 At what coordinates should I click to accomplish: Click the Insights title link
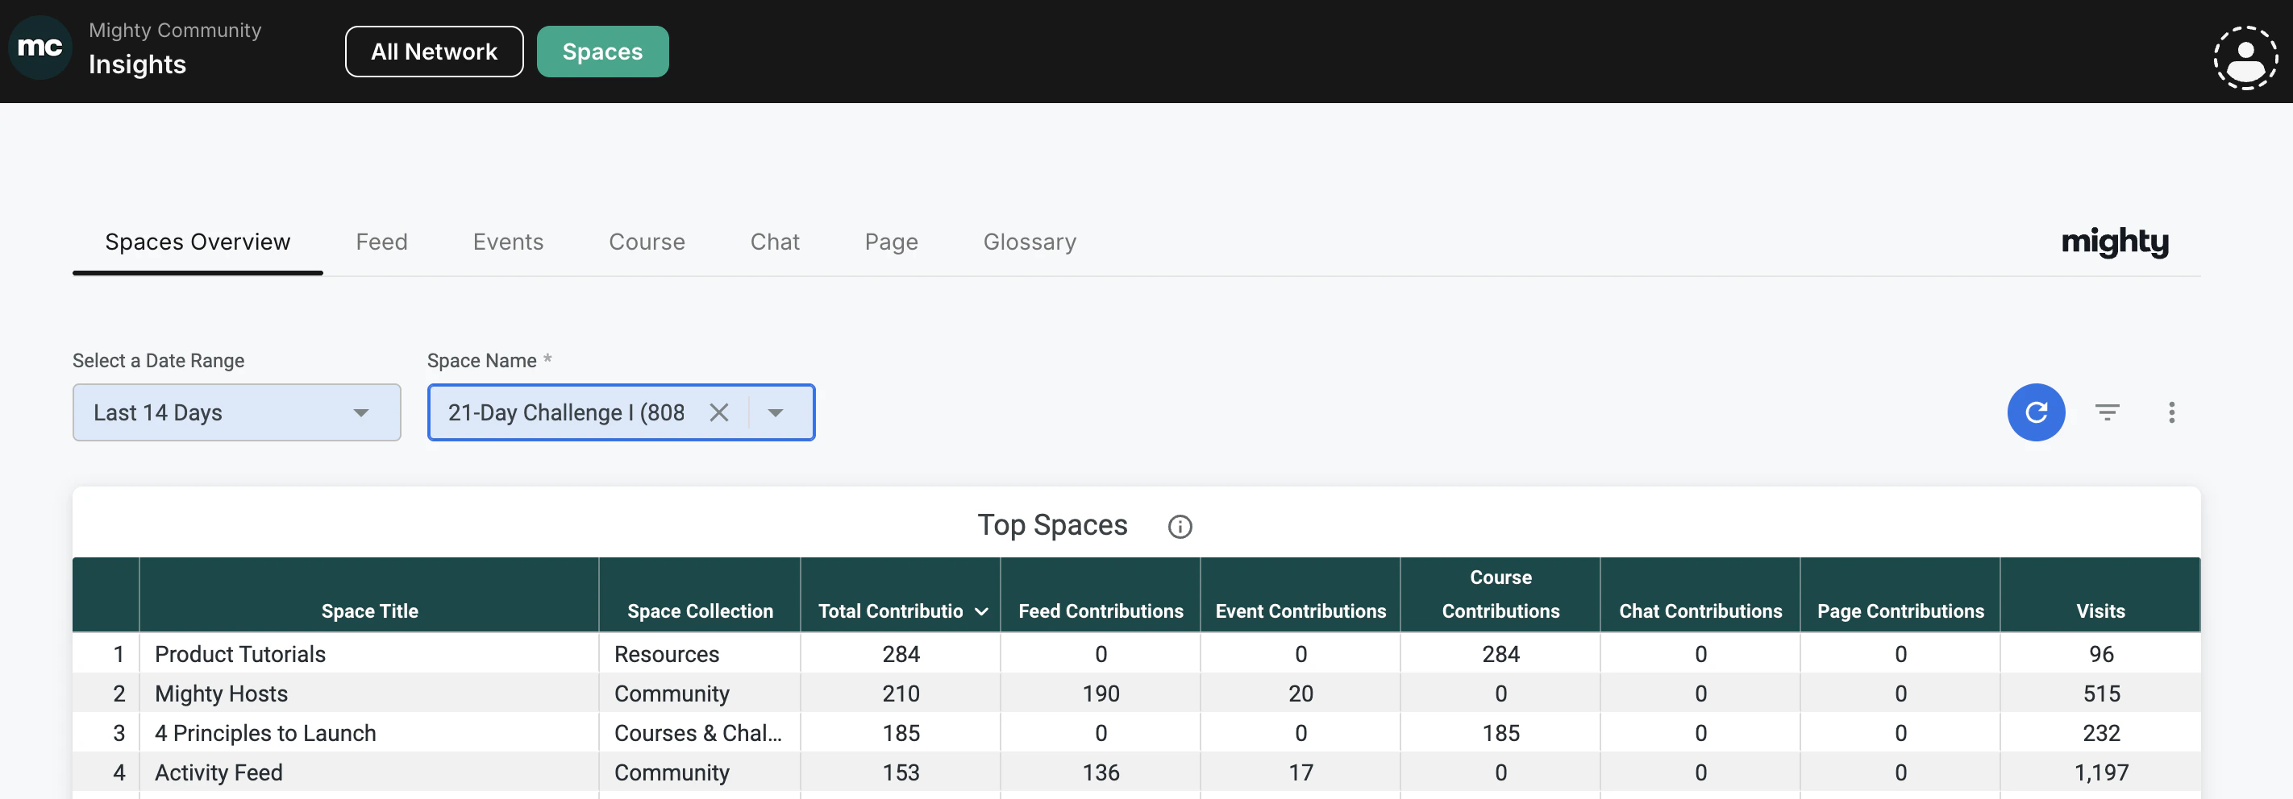(x=137, y=64)
